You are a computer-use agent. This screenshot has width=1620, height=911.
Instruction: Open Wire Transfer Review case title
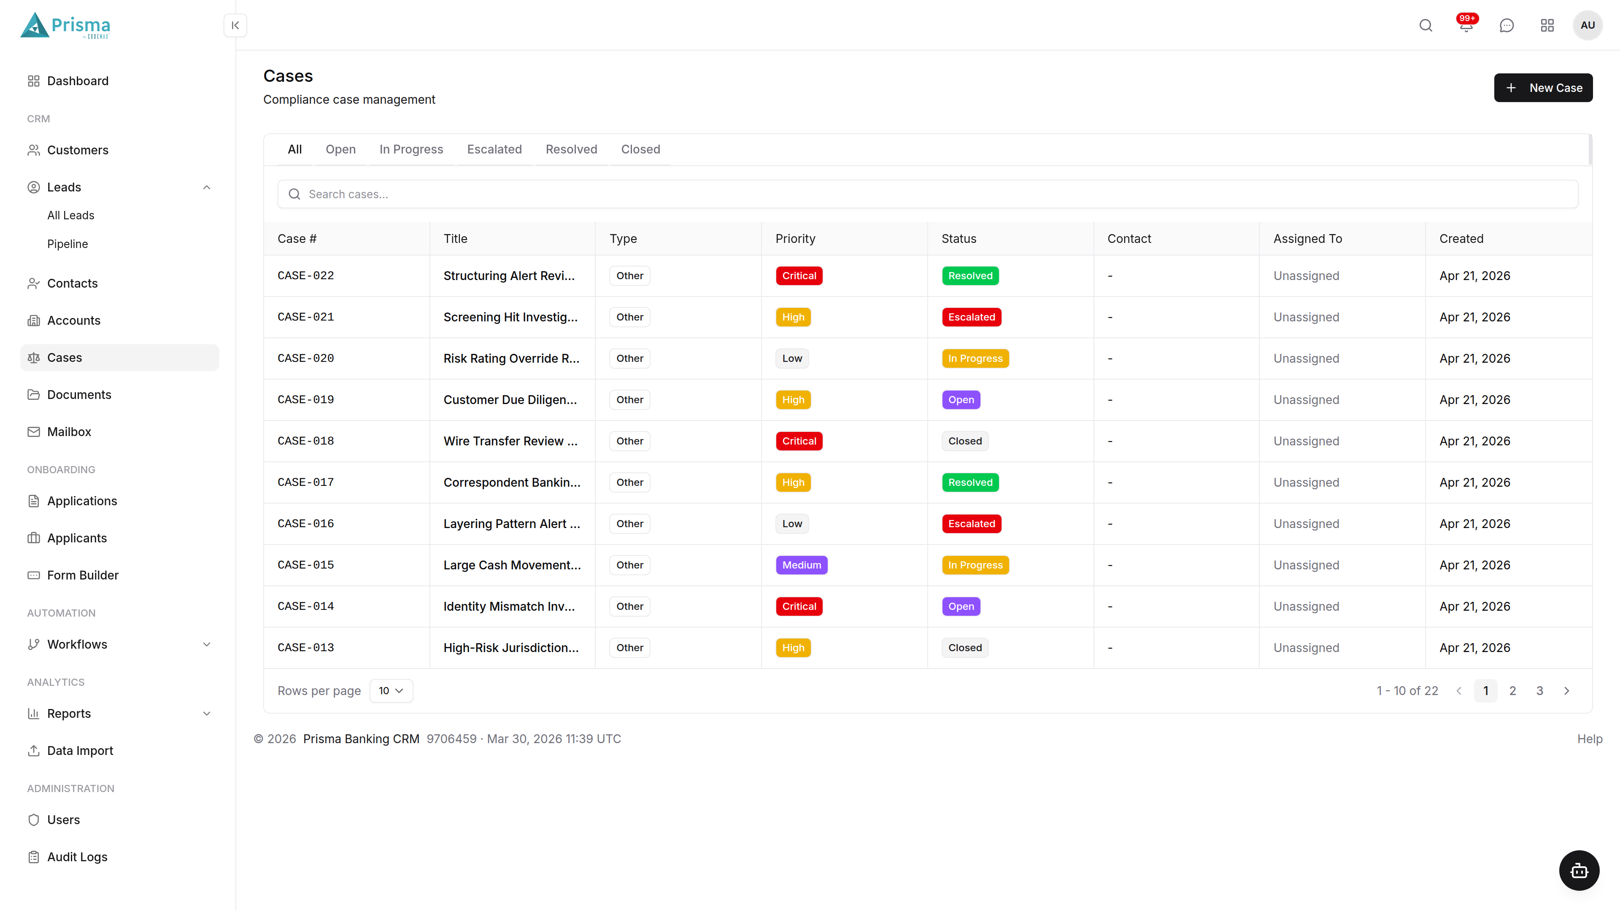[x=510, y=441]
